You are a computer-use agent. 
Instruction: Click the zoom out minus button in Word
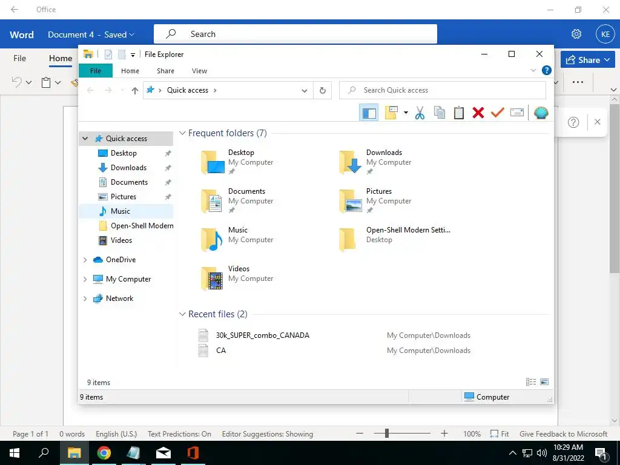360,434
